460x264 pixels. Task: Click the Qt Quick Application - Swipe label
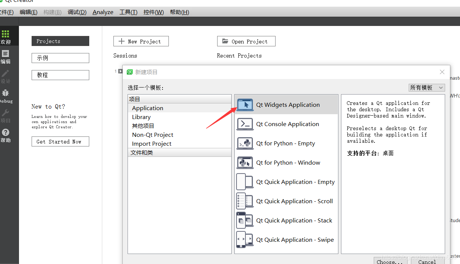click(x=295, y=240)
